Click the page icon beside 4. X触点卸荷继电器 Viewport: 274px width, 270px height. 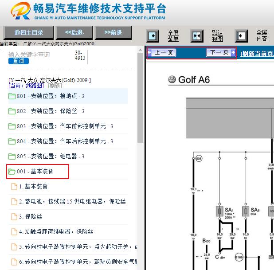14,231
